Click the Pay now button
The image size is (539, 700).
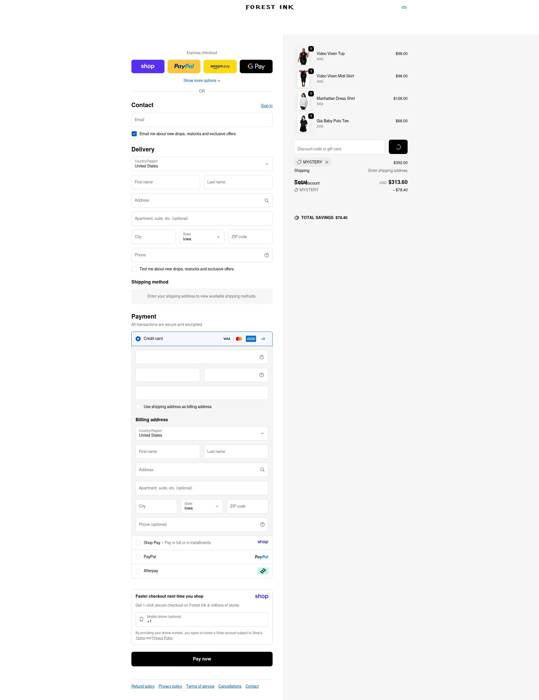tap(202, 659)
